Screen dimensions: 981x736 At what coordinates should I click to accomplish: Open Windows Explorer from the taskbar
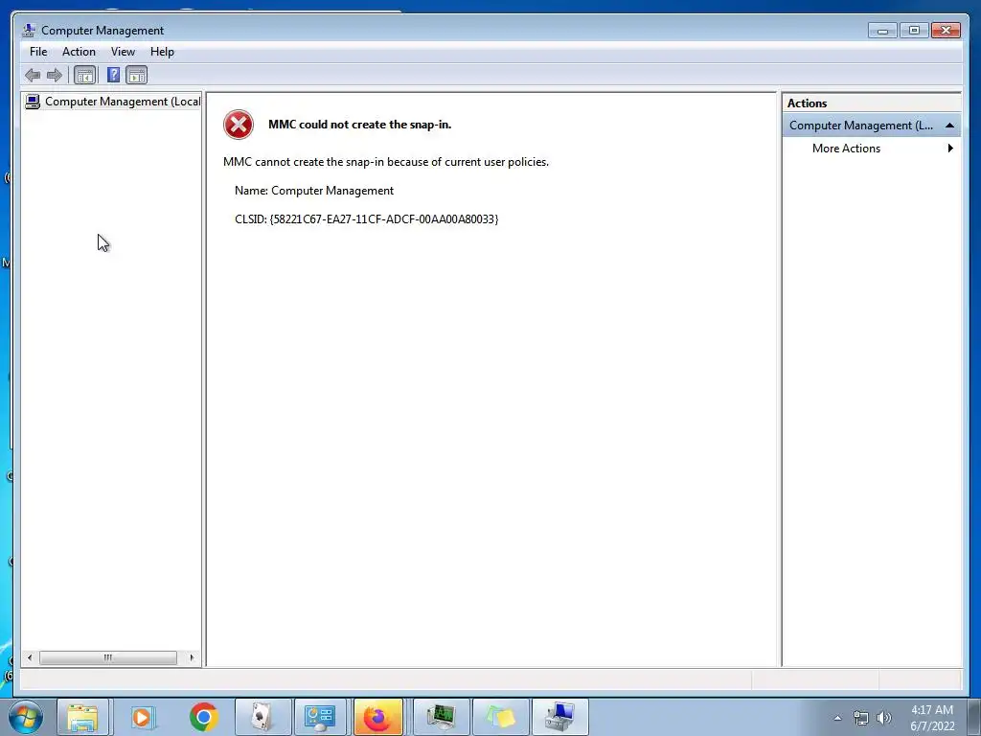[82, 717]
